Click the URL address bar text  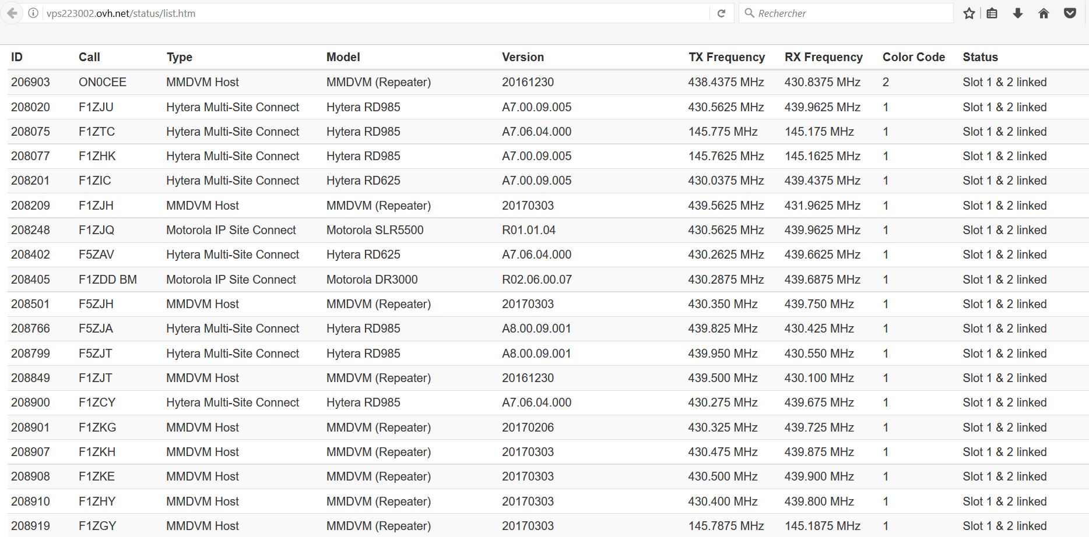(121, 13)
